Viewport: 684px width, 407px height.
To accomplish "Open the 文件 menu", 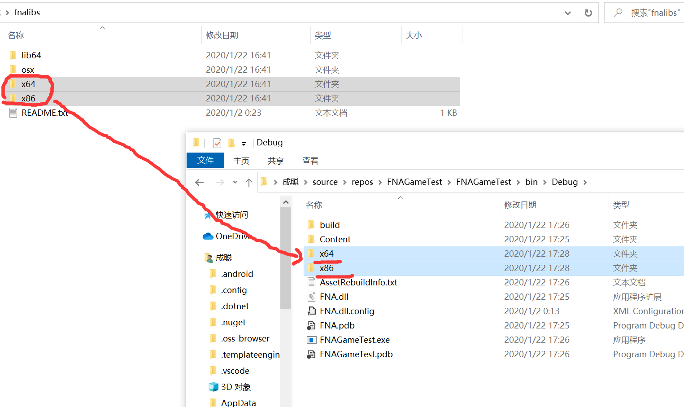I will click(x=205, y=160).
